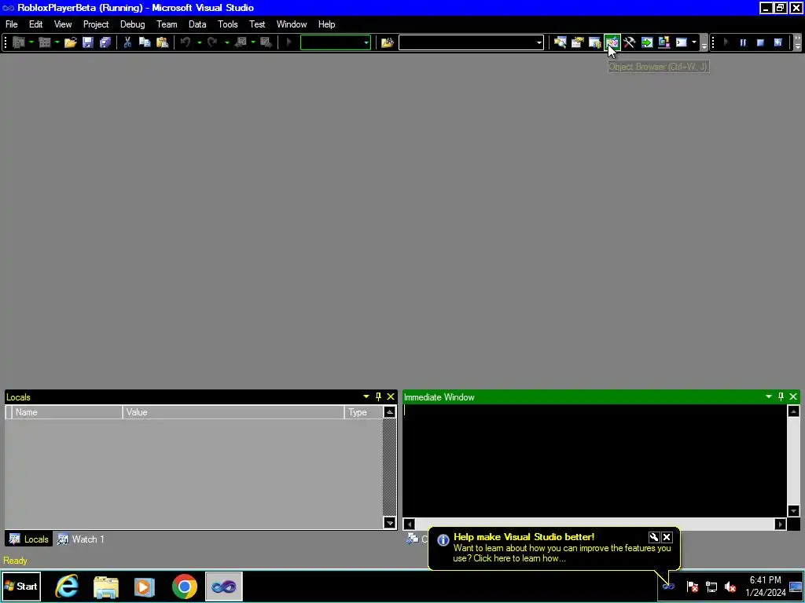
Task: Click the Cut scissors icon
Action: (127, 42)
